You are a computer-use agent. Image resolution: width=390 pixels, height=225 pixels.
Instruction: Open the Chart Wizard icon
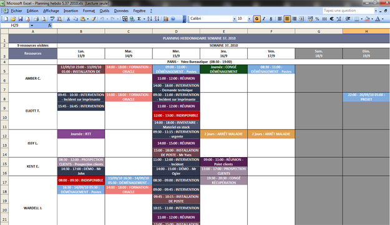click(165, 19)
